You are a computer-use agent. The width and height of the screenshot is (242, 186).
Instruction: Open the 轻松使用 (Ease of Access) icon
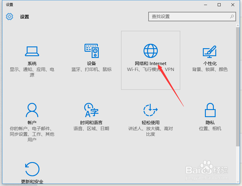pos(150,110)
